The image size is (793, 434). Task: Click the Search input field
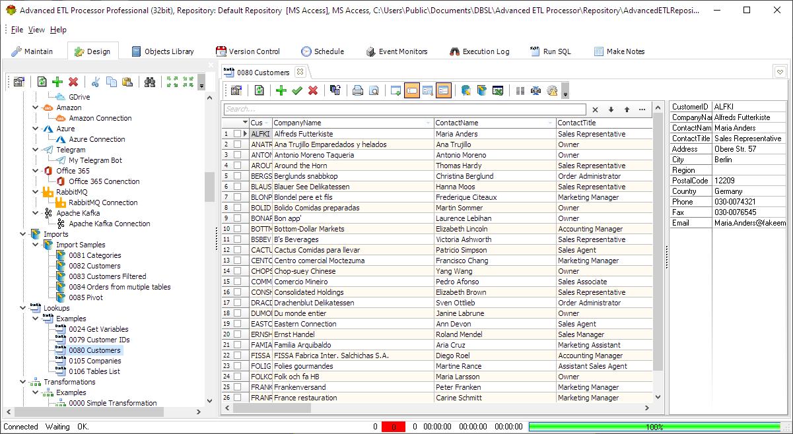click(404, 109)
